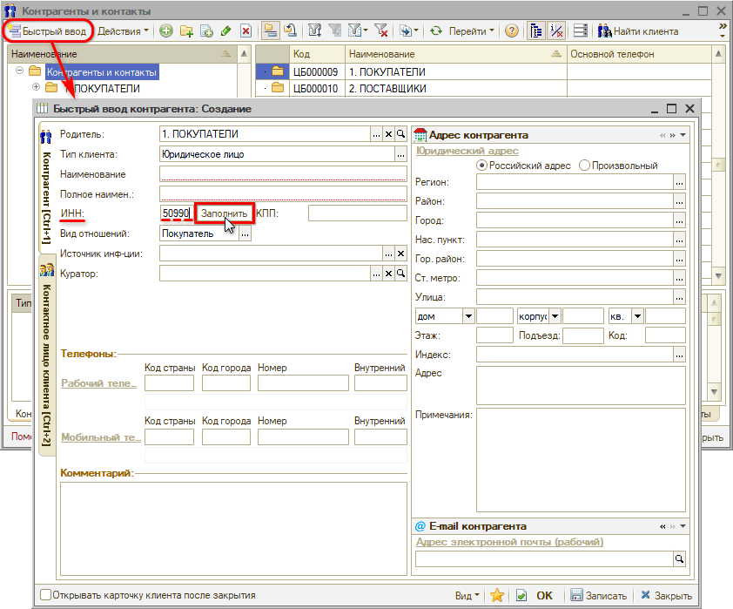Click the green Add new item icon
This screenshot has width=733, height=609.
click(165, 31)
